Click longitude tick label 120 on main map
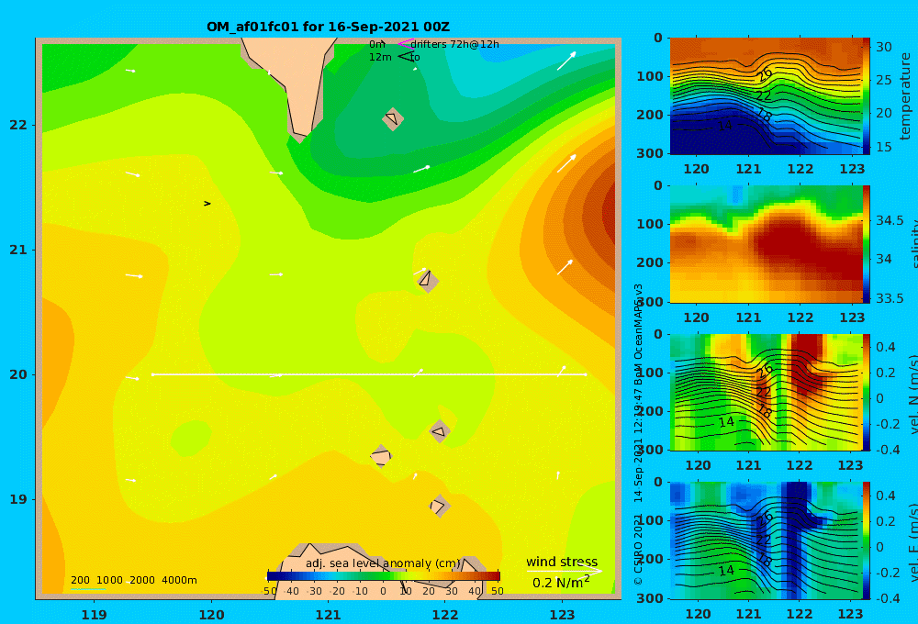This screenshot has width=918, height=624. point(211,615)
